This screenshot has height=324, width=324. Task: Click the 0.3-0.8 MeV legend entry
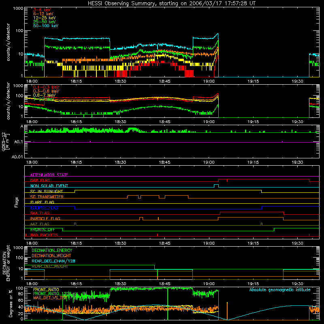46,91
